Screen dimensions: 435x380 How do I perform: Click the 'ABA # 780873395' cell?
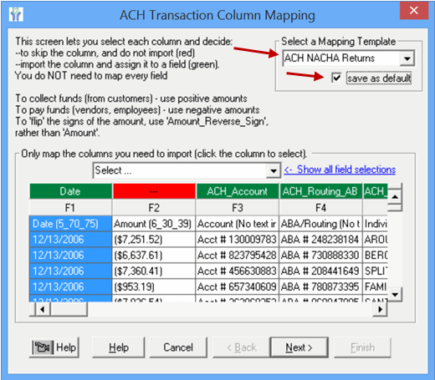click(321, 287)
